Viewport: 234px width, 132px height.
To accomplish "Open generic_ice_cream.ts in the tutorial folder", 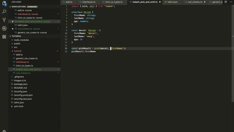I will (x=27, y=58).
